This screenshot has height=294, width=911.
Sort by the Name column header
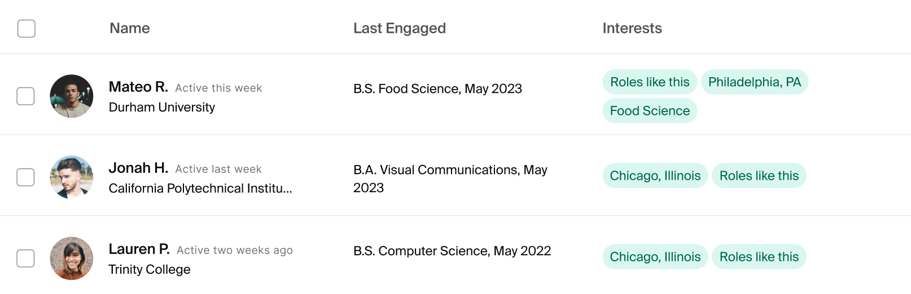pos(130,29)
